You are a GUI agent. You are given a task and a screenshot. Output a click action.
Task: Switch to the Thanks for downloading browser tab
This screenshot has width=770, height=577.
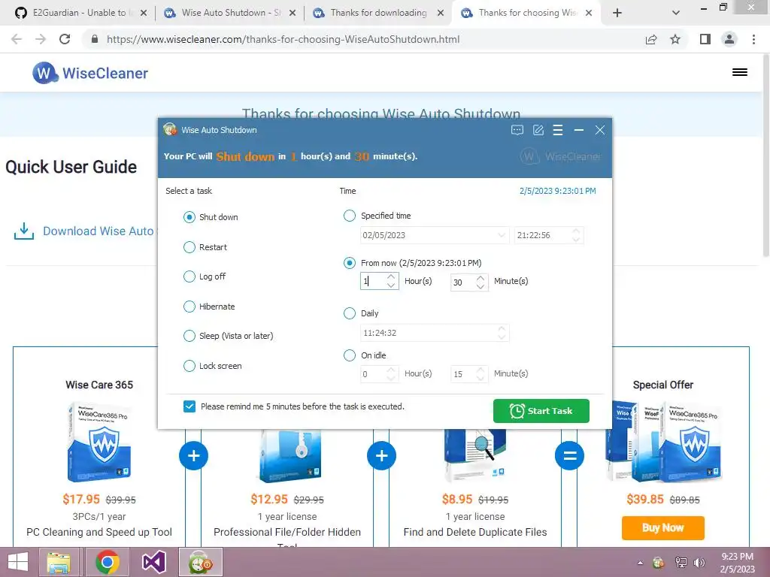point(374,13)
